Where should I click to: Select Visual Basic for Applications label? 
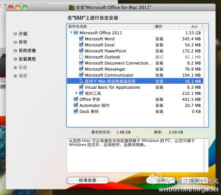click(x=113, y=87)
